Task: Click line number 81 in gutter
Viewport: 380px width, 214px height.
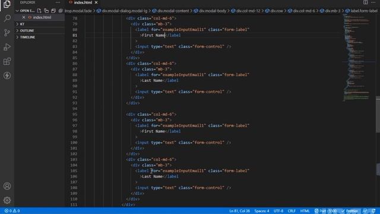Action: 75,35
